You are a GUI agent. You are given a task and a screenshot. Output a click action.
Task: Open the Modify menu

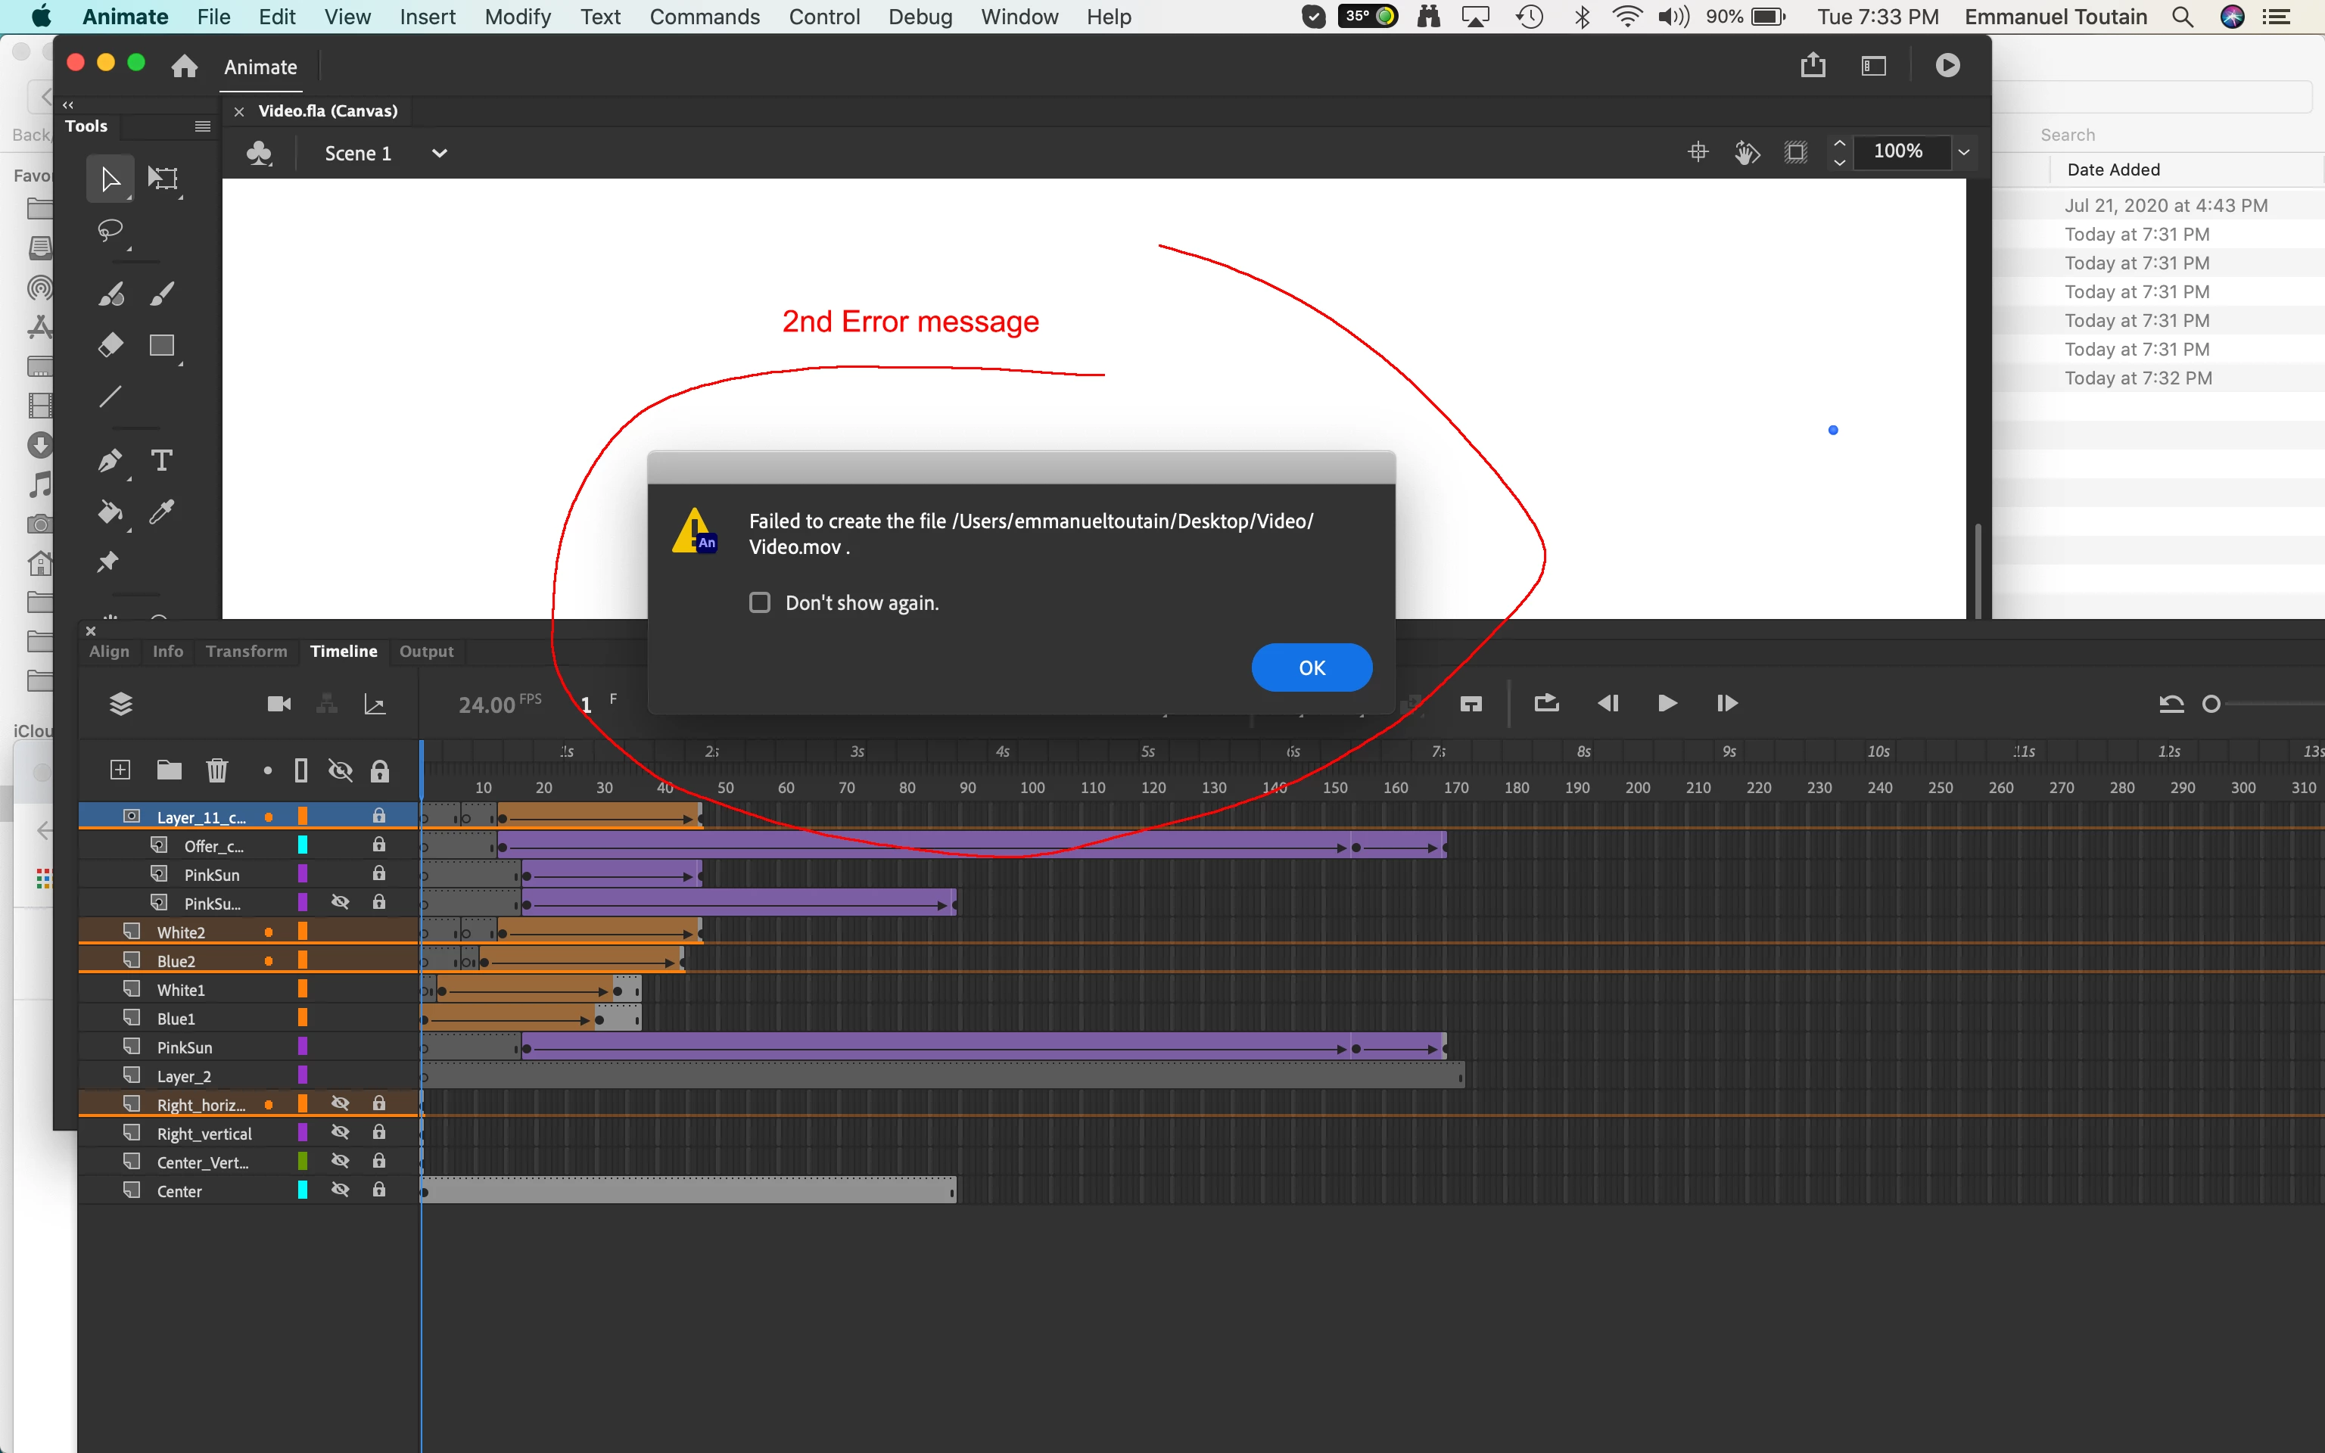click(517, 17)
